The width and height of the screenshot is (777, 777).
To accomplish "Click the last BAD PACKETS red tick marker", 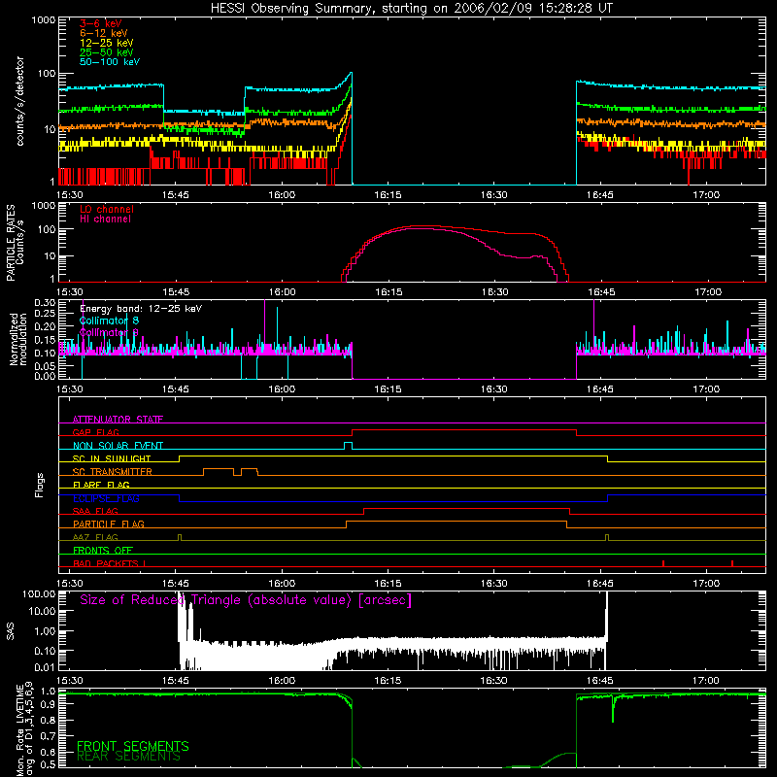I will coord(732,563).
